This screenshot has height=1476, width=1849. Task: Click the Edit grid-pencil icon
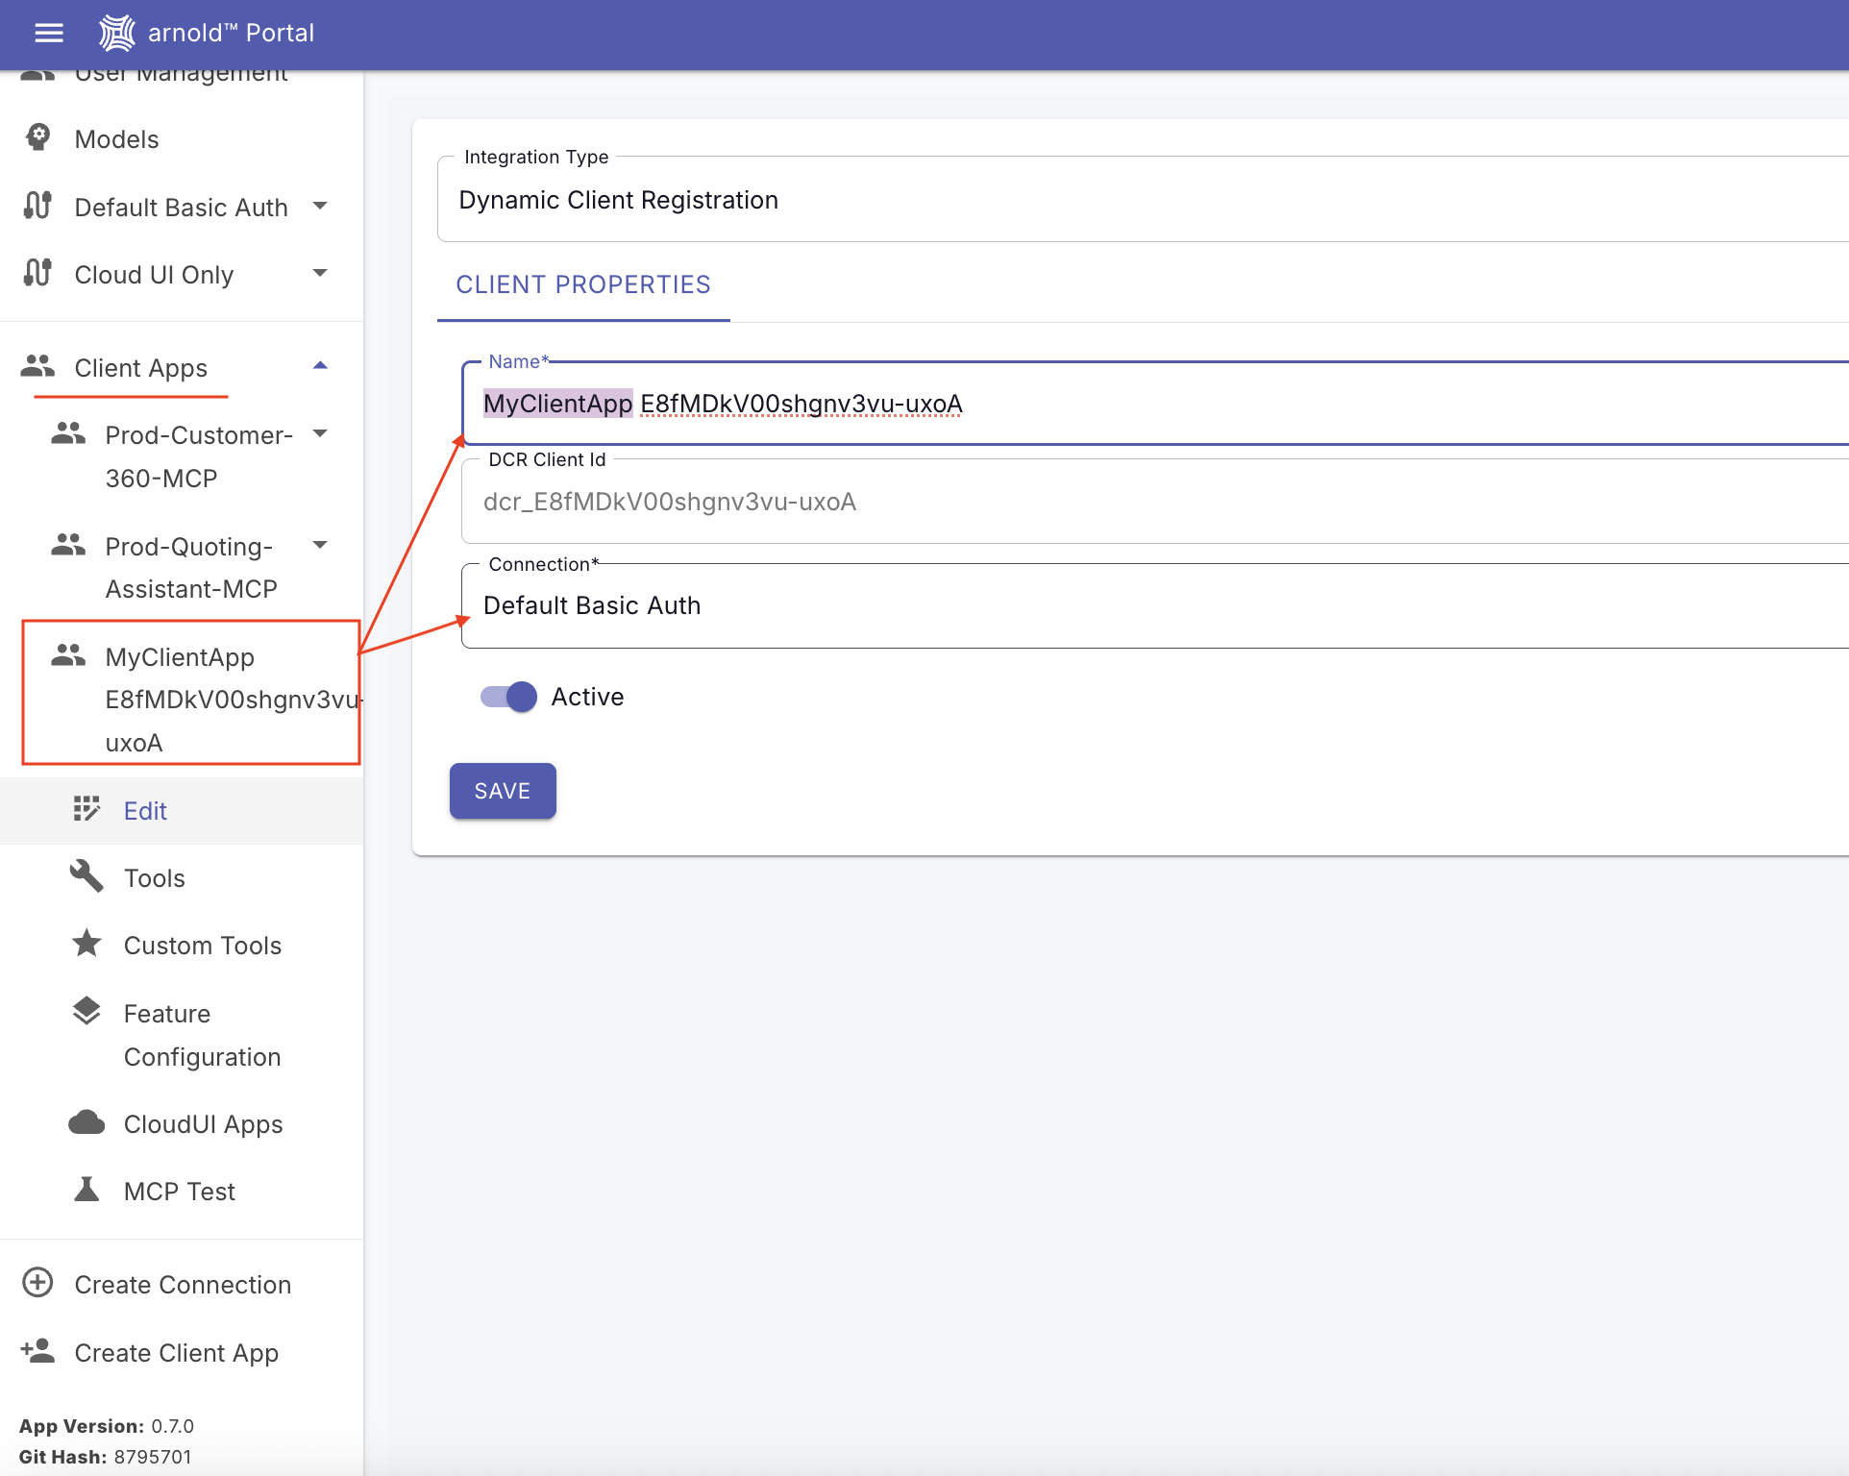tap(86, 809)
